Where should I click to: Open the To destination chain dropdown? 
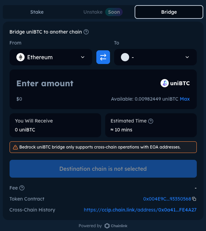[155, 57]
